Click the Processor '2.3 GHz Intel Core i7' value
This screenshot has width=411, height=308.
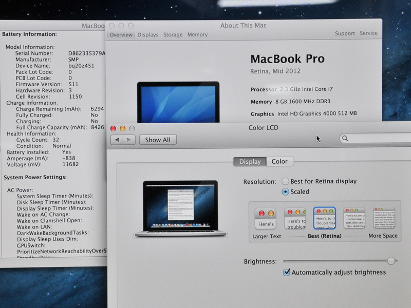(x=306, y=89)
